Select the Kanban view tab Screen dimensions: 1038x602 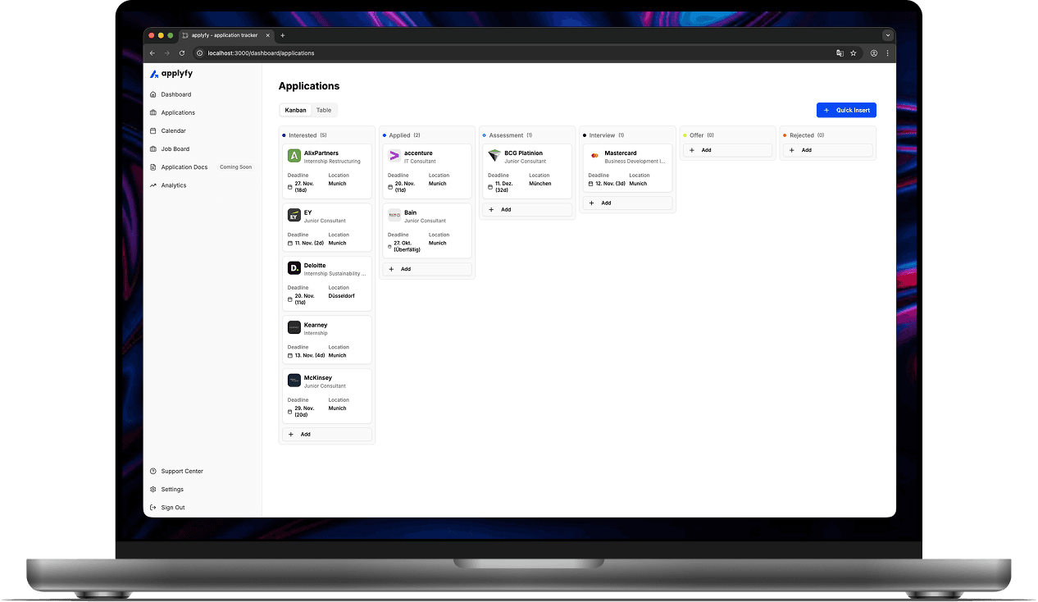(295, 109)
